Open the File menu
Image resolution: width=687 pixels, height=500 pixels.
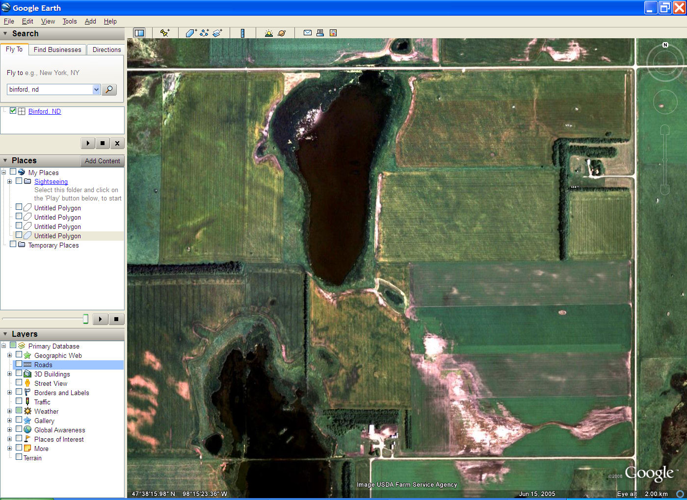click(x=9, y=21)
